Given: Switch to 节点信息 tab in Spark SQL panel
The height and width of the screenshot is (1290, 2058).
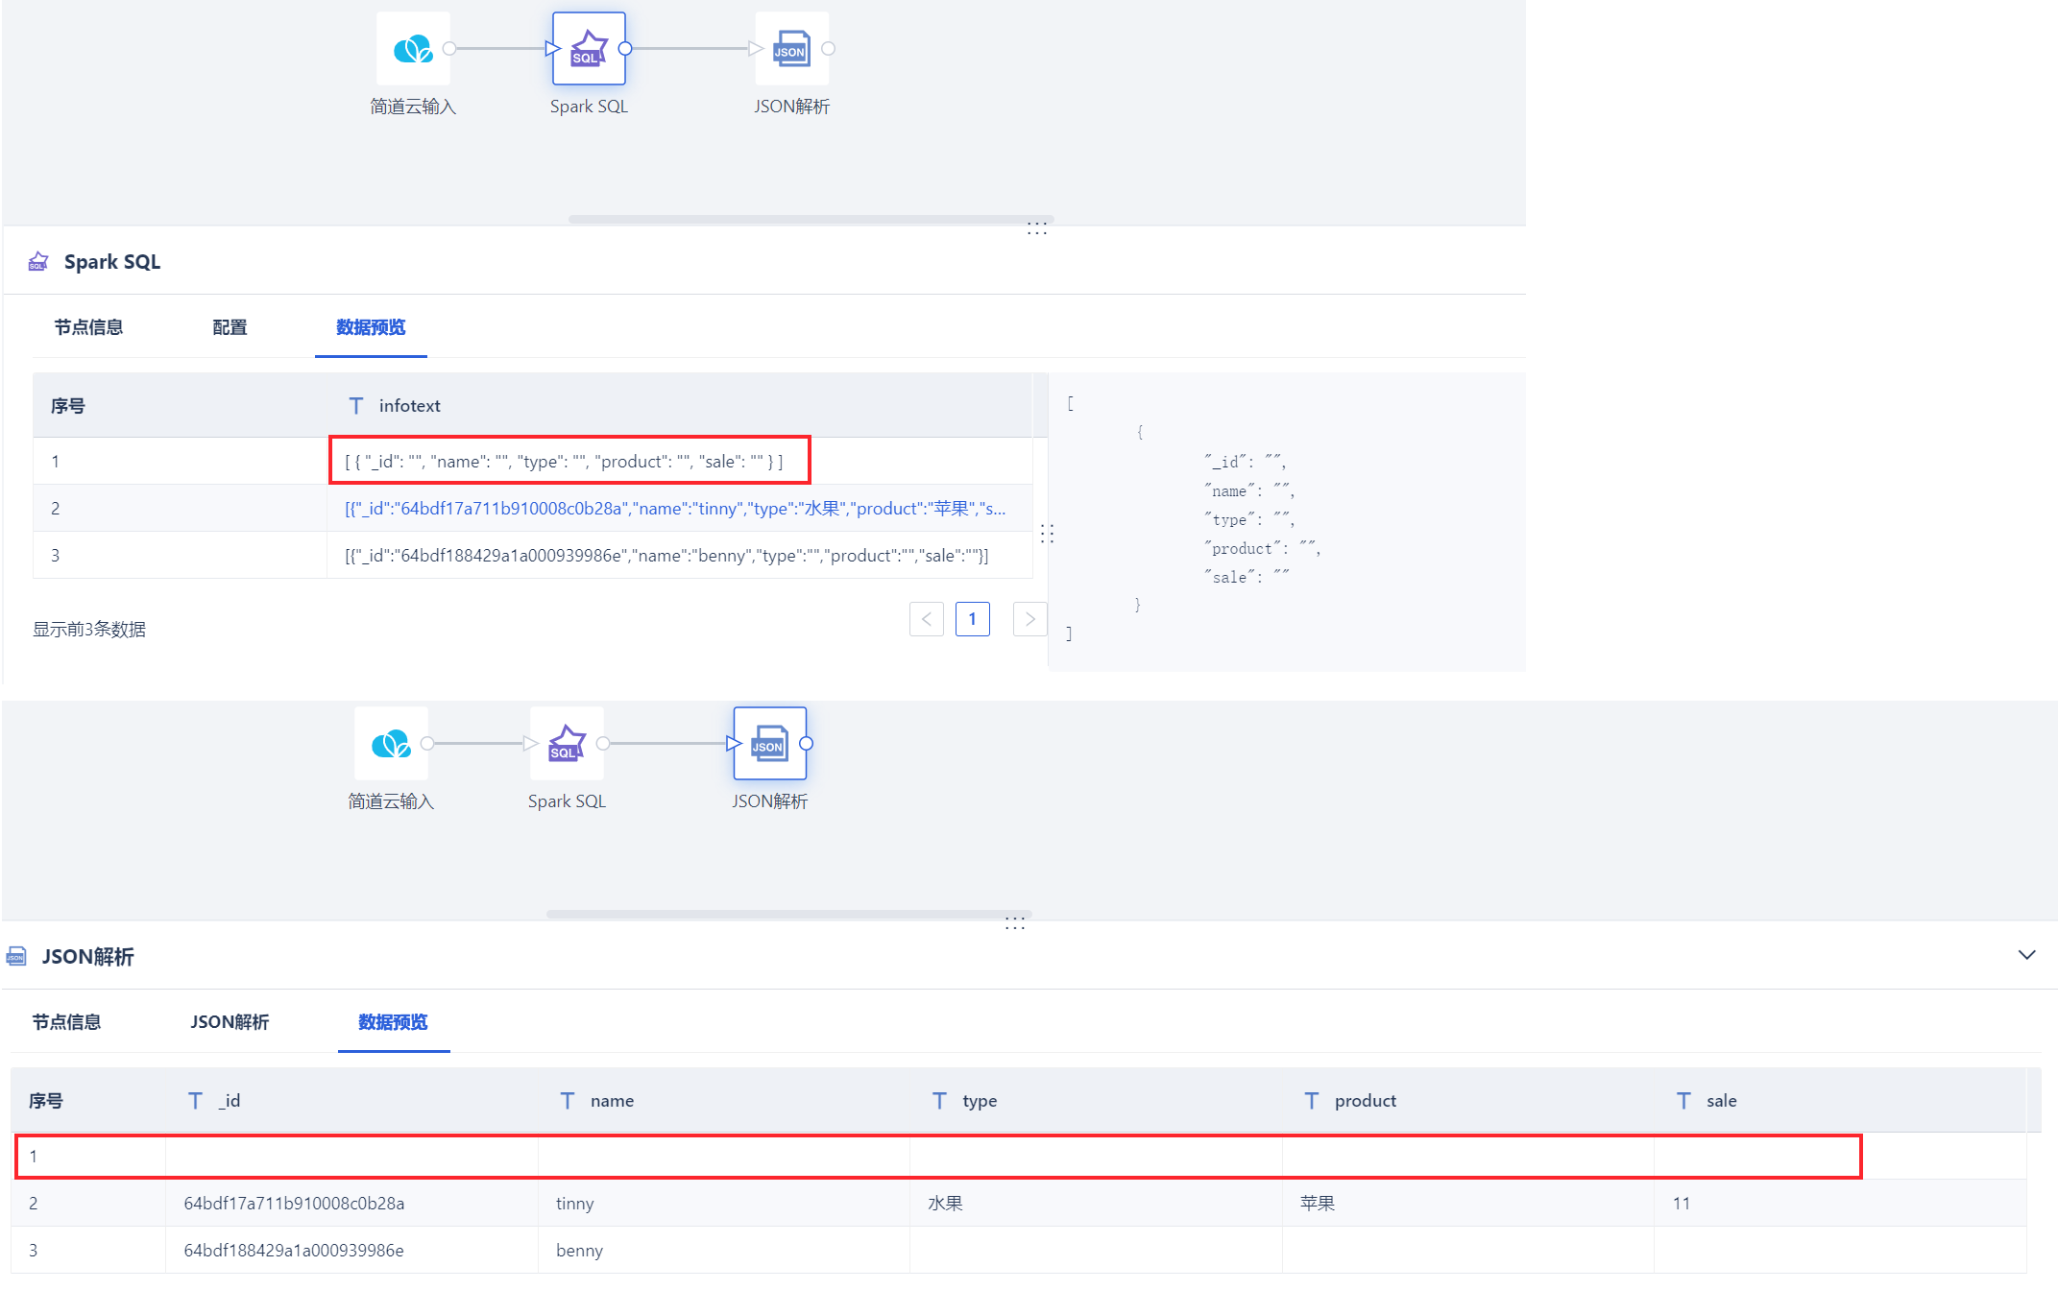Looking at the screenshot, I should [x=88, y=327].
